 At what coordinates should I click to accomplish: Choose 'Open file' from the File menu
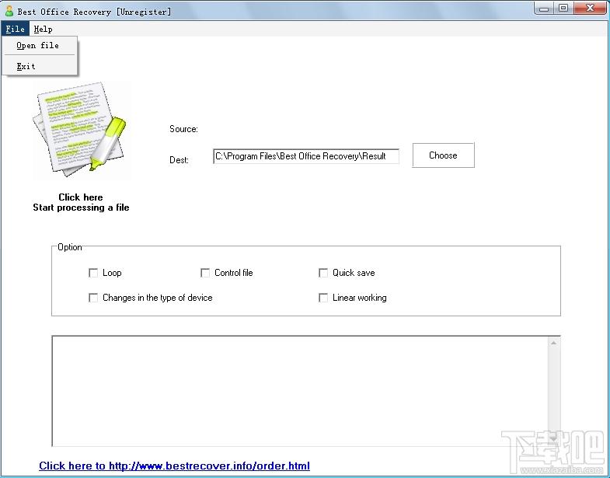click(x=40, y=46)
